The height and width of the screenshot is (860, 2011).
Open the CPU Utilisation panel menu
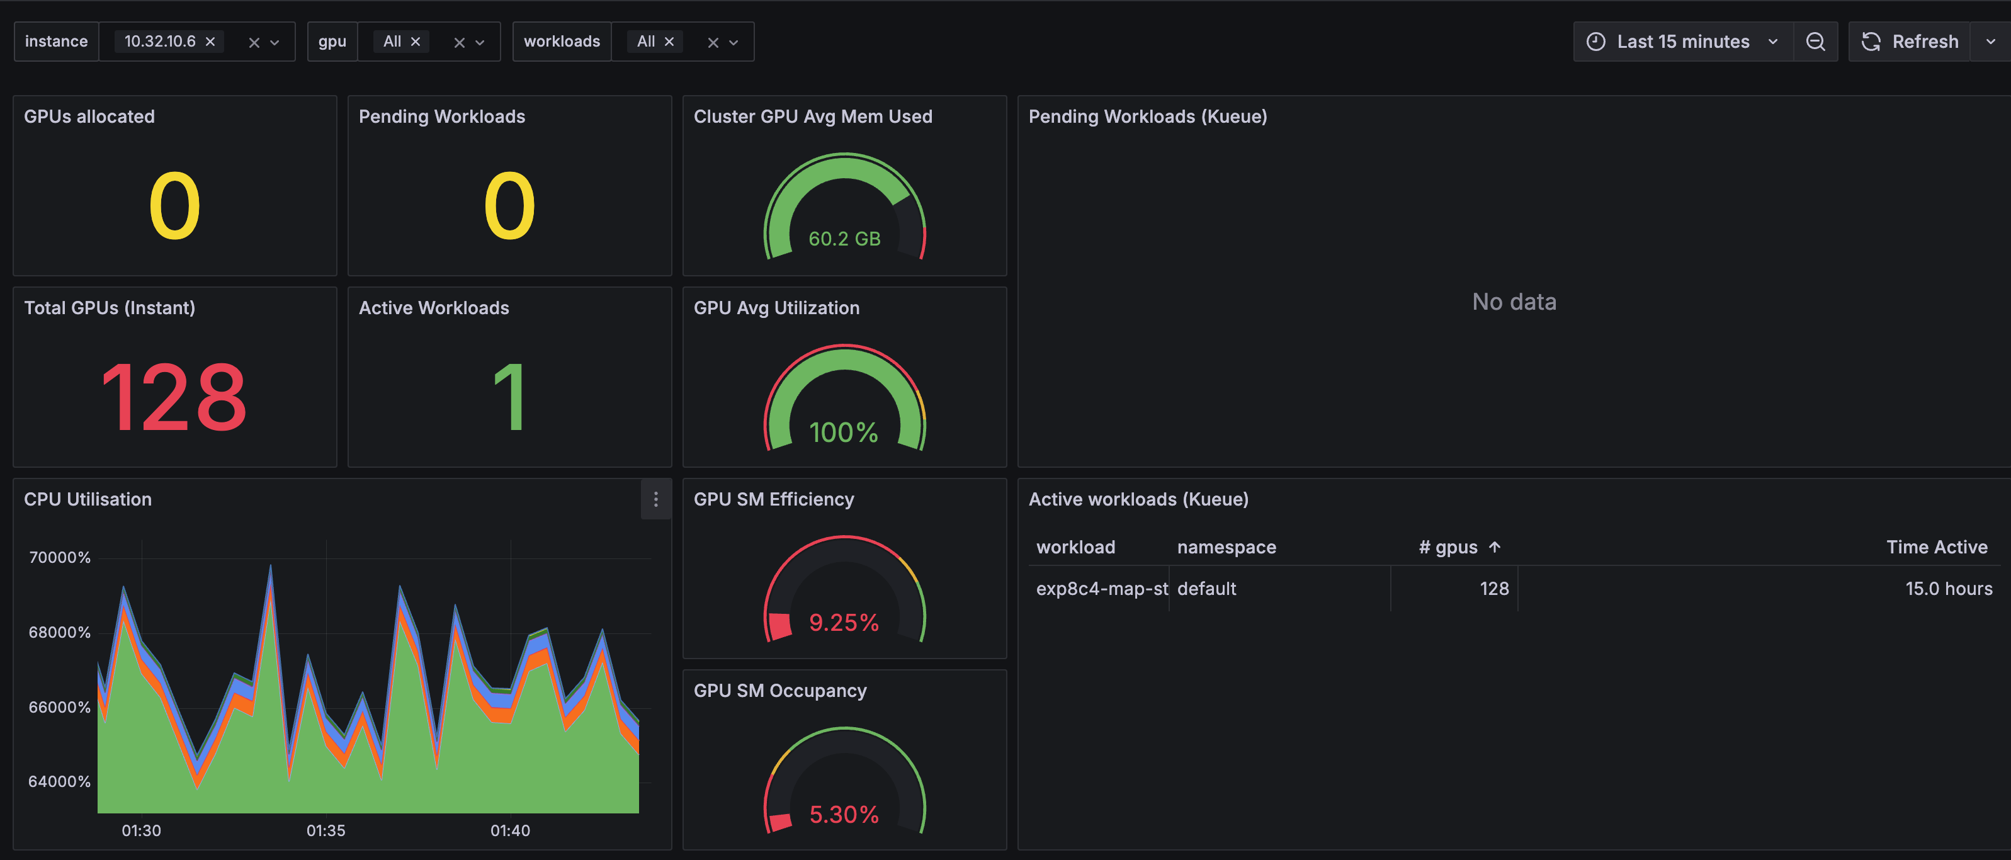[656, 499]
